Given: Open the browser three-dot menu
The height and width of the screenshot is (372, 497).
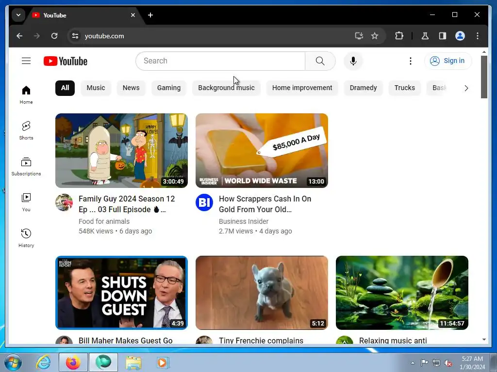Looking at the screenshot, I should tap(478, 36).
